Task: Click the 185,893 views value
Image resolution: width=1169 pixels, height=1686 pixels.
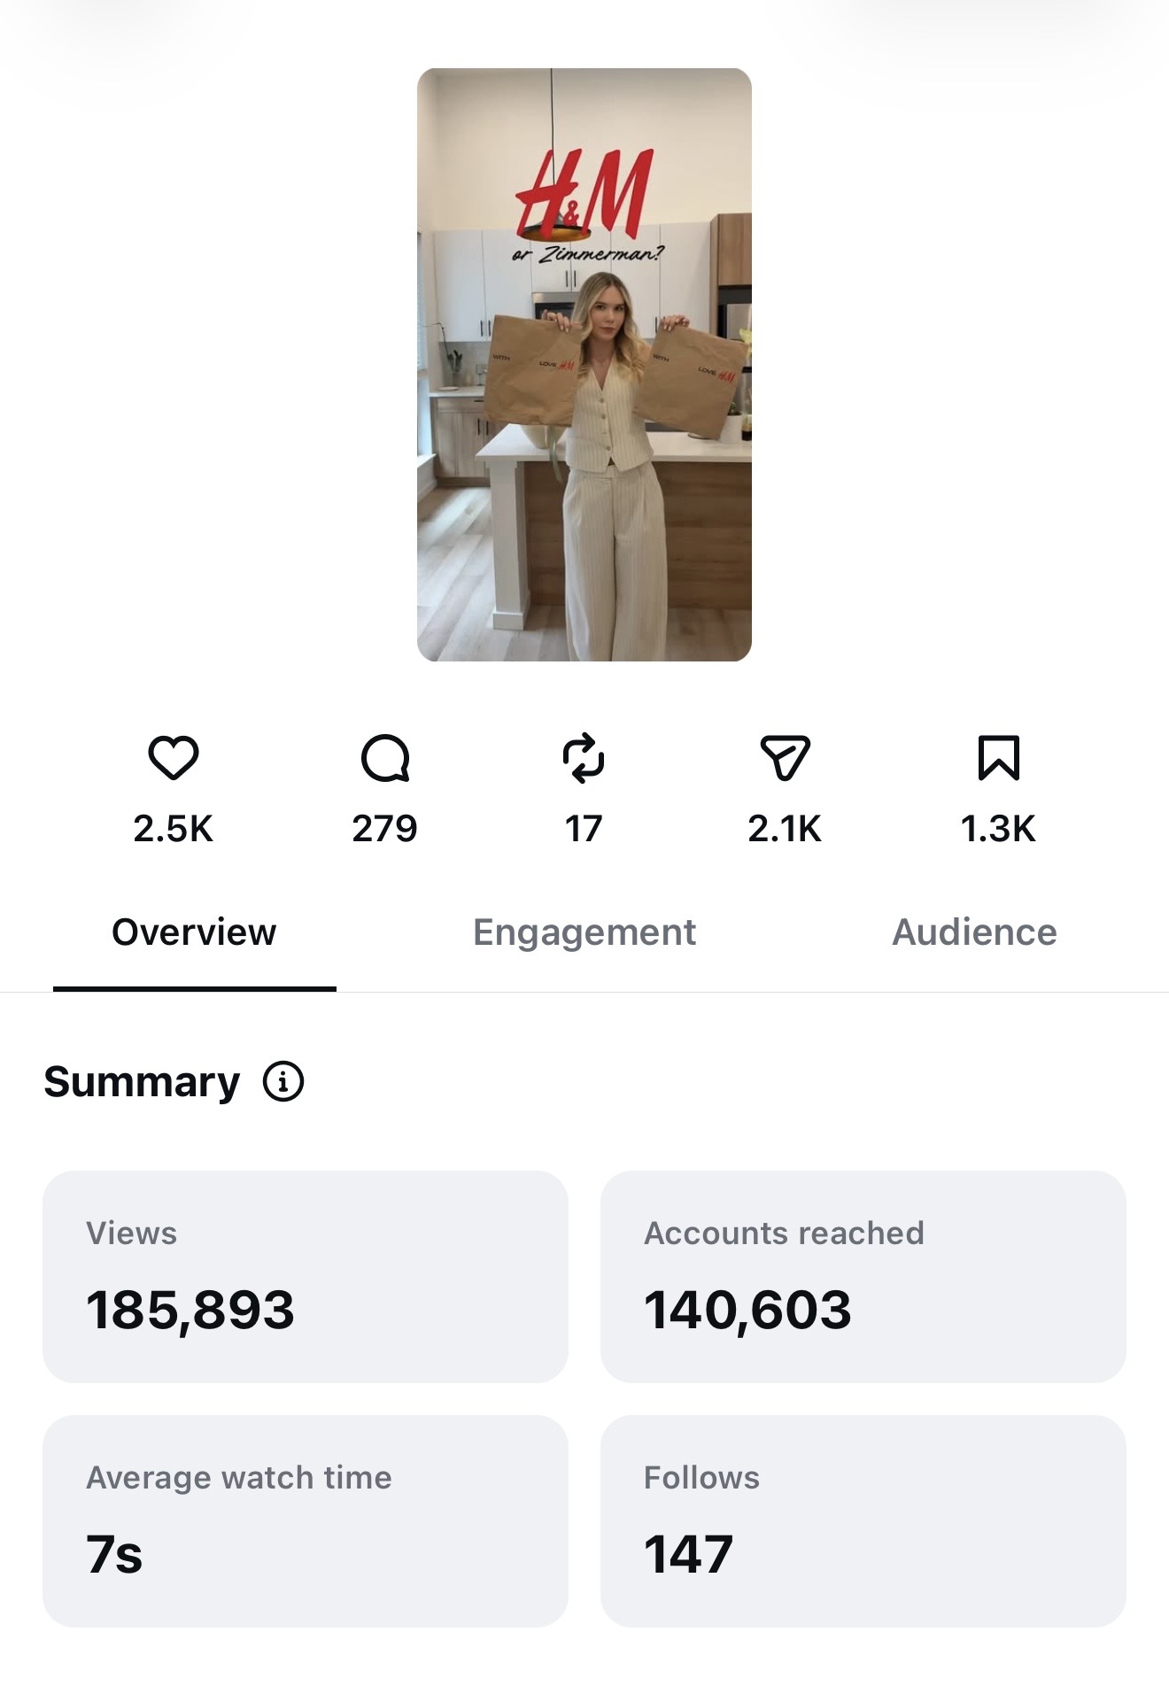Action: tap(190, 1310)
